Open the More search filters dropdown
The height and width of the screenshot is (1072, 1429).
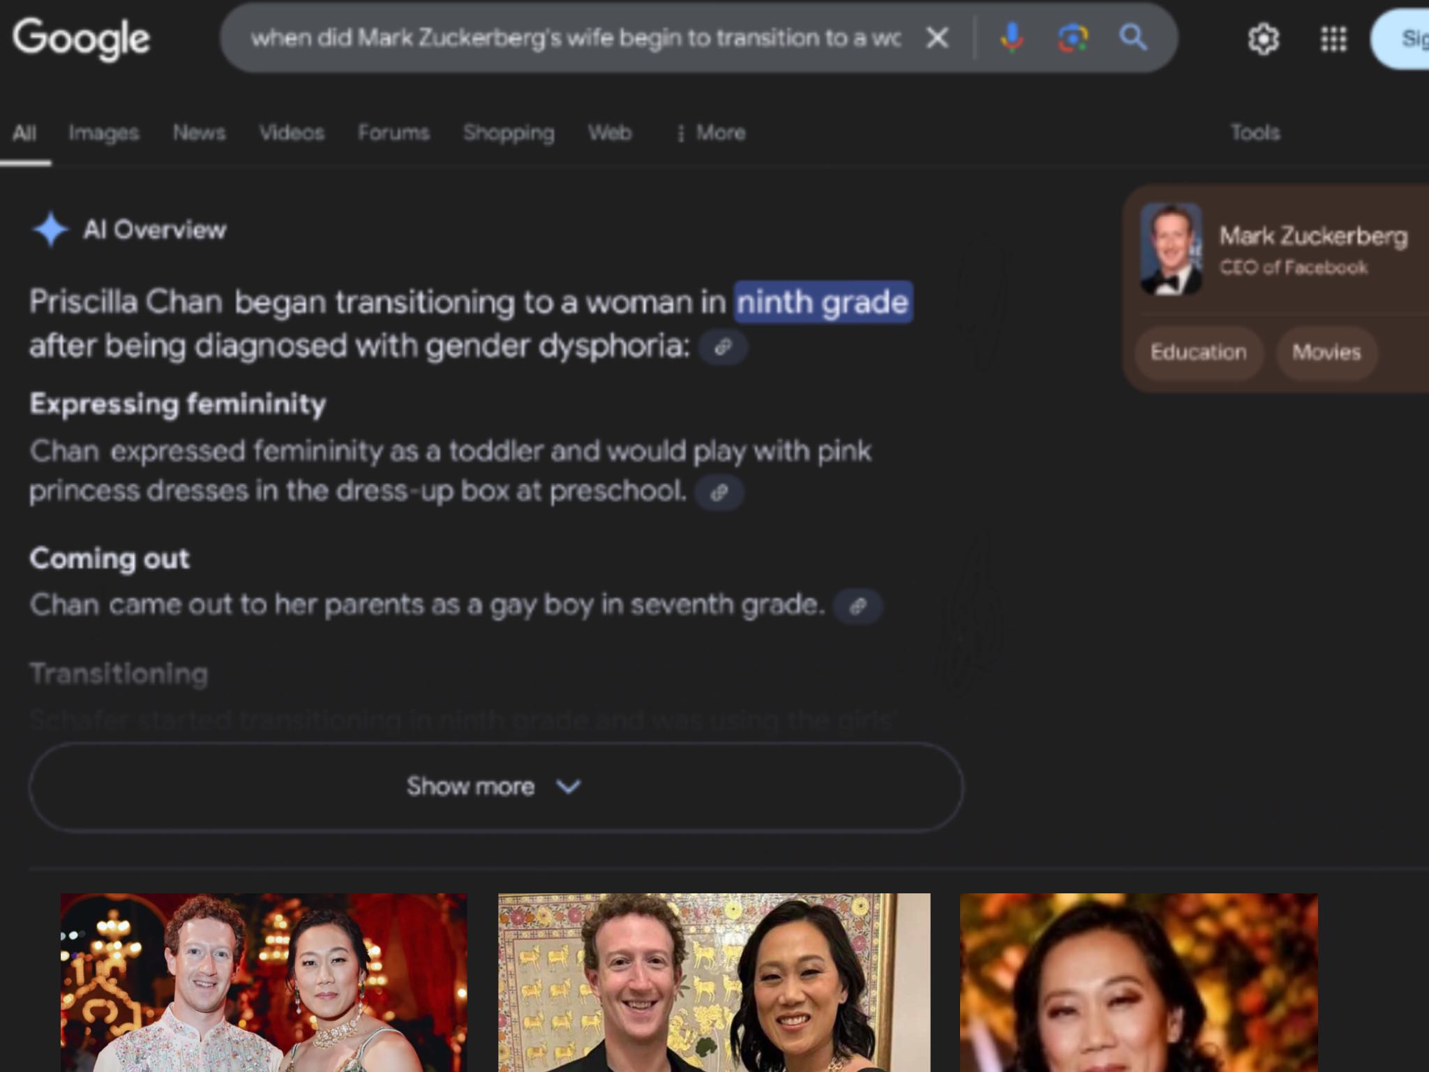(711, 133)
